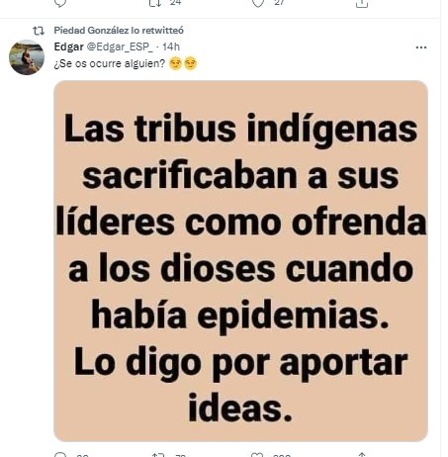Click the retweet count under Edgar's tweet

[x=181, y=455]
